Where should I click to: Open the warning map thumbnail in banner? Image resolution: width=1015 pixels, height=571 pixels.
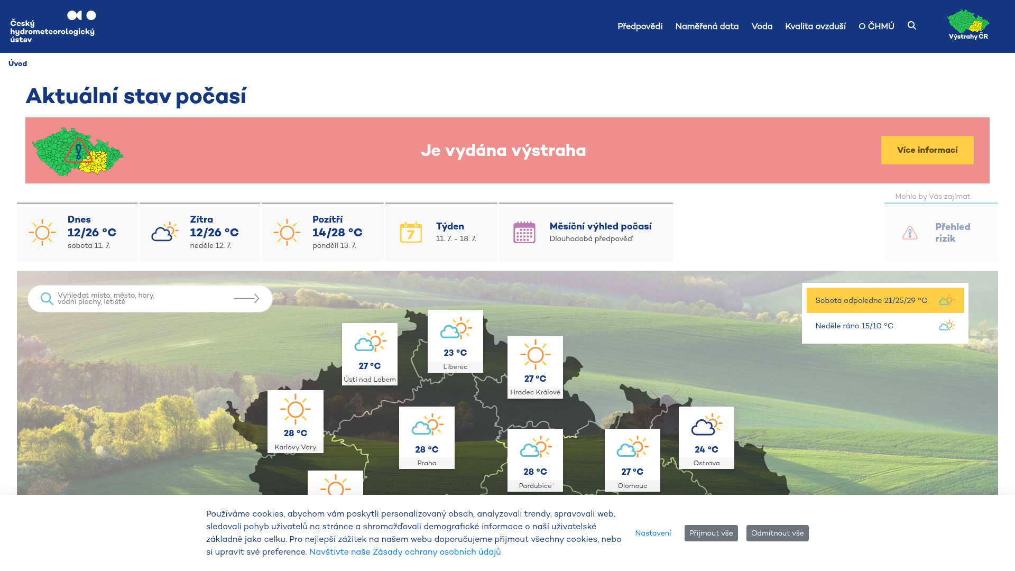pos(78,151)
